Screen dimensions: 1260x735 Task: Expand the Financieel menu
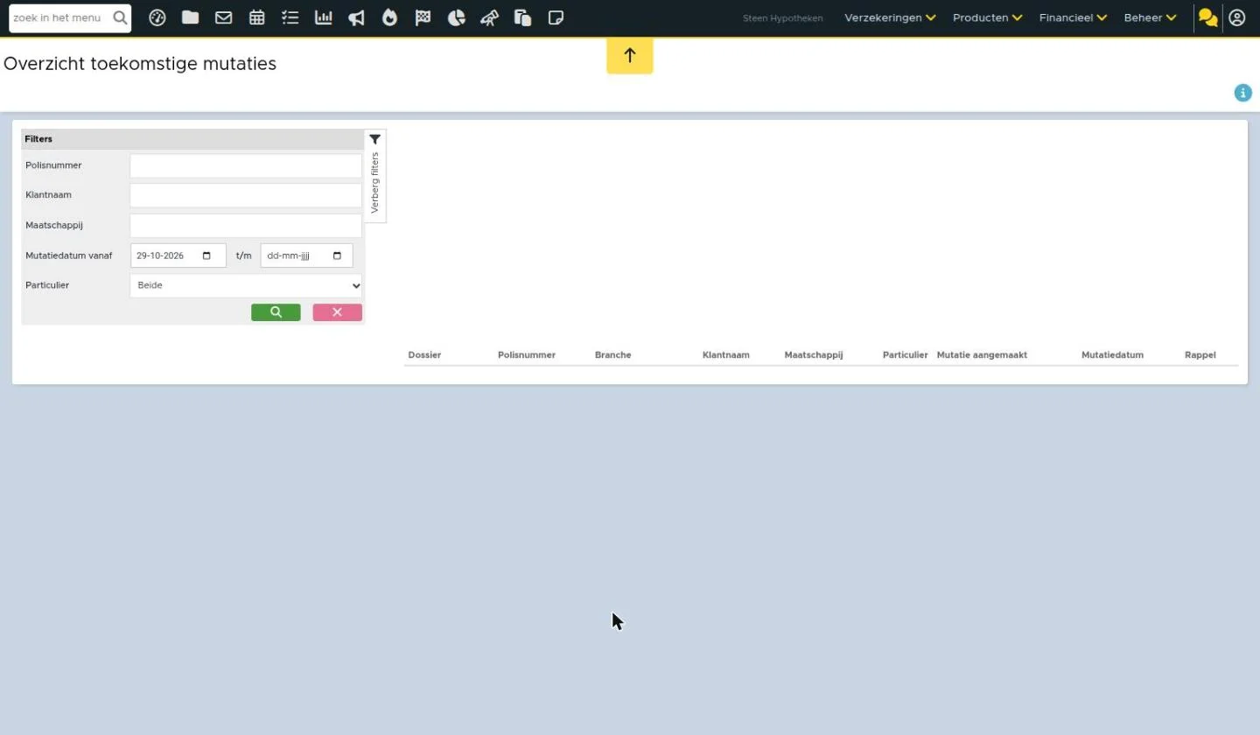click(x=1073, y=17)
